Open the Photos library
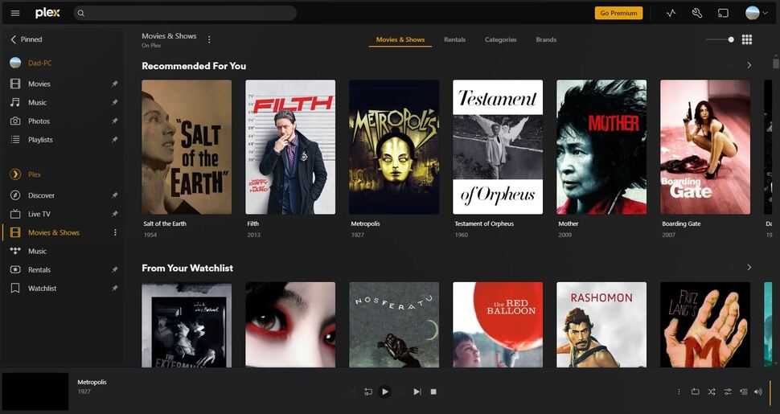 39,121
